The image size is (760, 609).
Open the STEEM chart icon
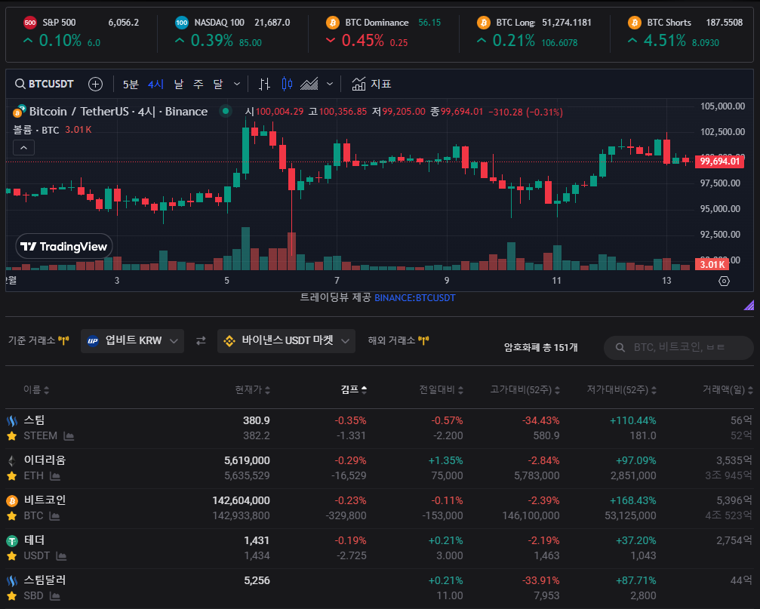(69, 436)
